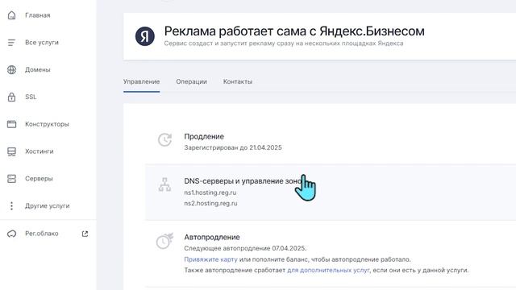The width and height of the screenshot is (516, 290).
Task: Click the hosting icon beside Хостинги
Action: (x=11, y=151)
